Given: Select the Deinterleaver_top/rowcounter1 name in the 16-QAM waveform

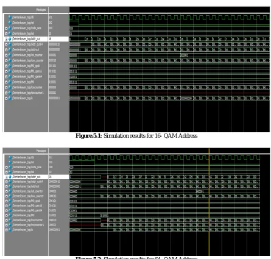Looking at the screenshot, I should 28,93.
